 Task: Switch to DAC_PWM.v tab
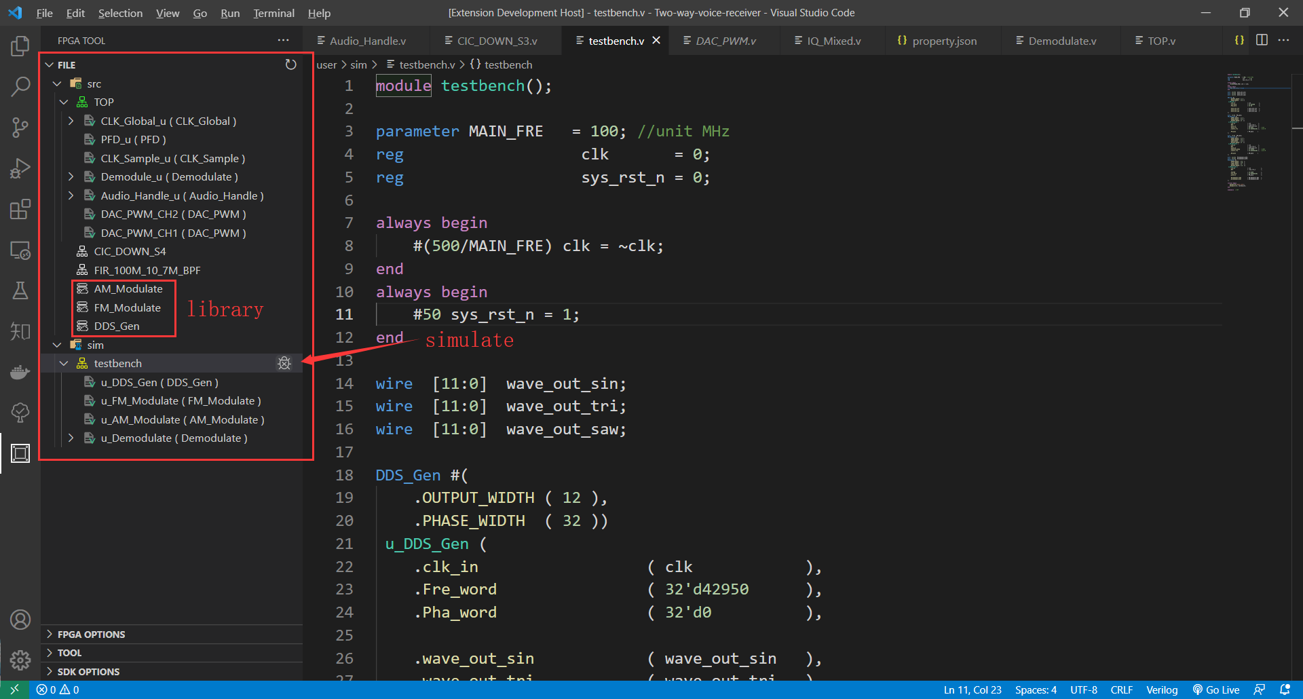(x=725, y=41)
